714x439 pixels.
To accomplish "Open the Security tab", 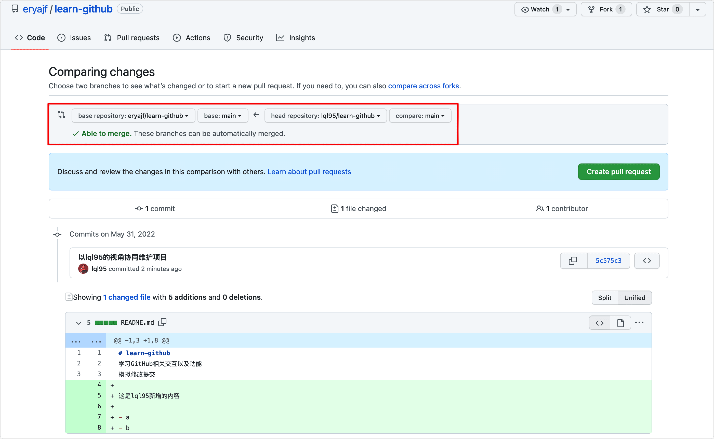I will click(243, 38).
